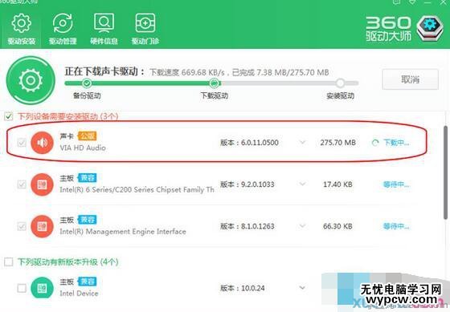
Task: Click 等待中 status for Intel 6 Series chipset
Action: 396,184
